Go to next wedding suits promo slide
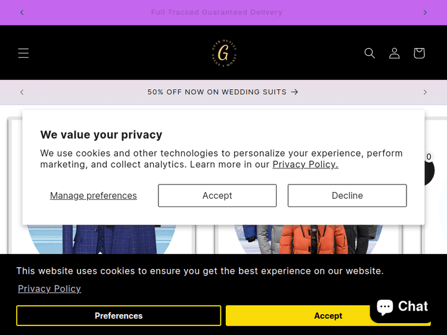 pos(425,92)
